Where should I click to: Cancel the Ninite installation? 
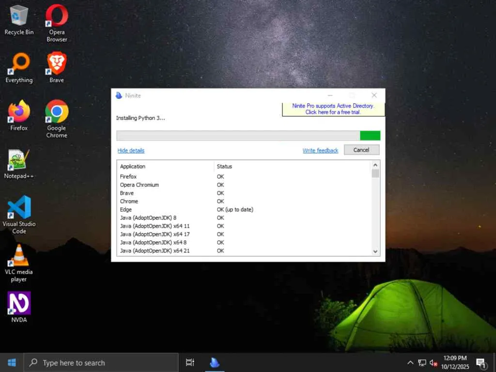pos(361,150)
